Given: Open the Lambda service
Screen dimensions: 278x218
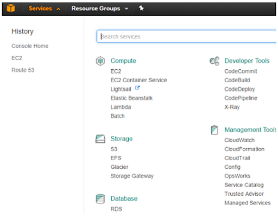Looking at the screenshot, I should (121, 107).
